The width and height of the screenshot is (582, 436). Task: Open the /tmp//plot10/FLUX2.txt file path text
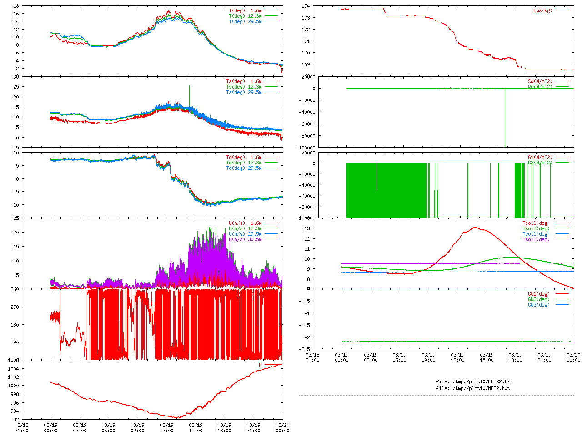coord(474,381)
